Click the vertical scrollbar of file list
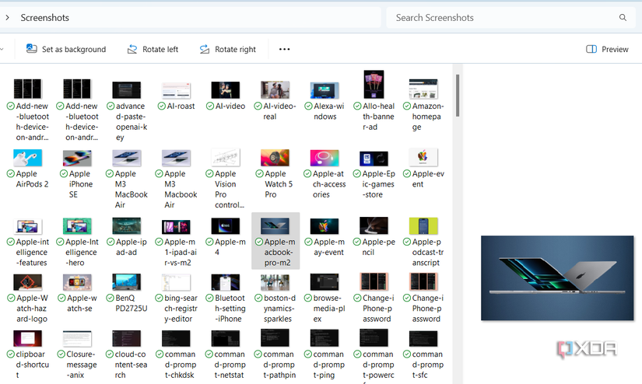The image size is (642, 384). click(x=458, y=95)
